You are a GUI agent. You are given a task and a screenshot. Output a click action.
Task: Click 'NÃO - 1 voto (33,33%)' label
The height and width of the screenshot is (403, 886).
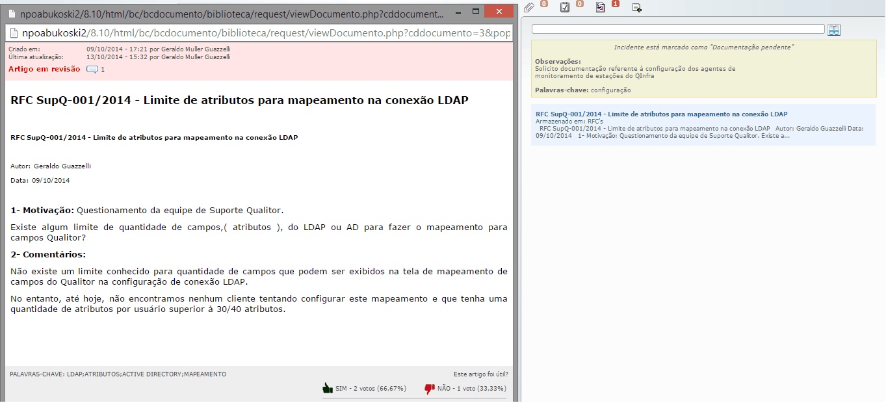pos(472,389)
